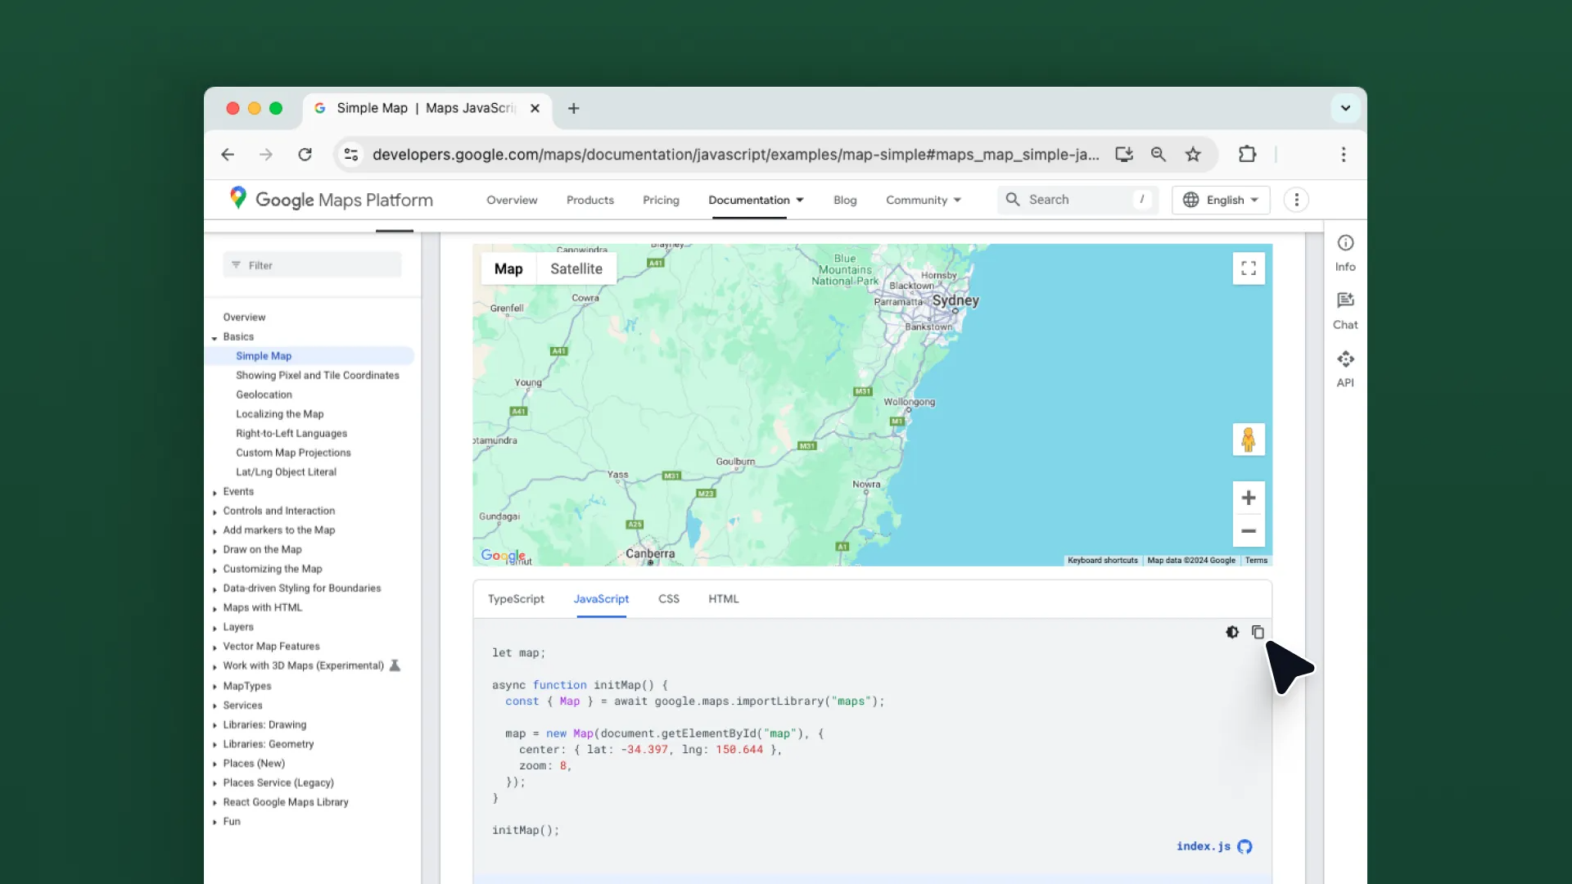Switch to the HTML code tab
This screenshot has height=884, width=1572.
coord(723,599)
